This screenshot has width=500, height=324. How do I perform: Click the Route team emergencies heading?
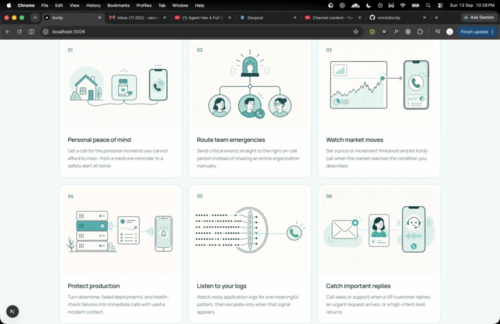click(231, 140)
